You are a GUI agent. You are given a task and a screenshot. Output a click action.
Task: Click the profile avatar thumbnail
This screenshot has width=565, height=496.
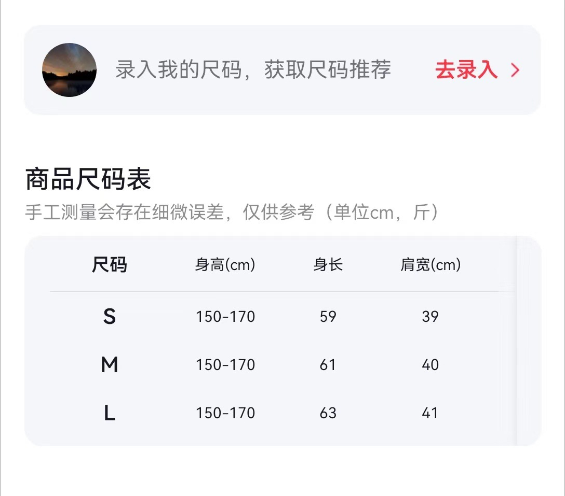[69, 70]
